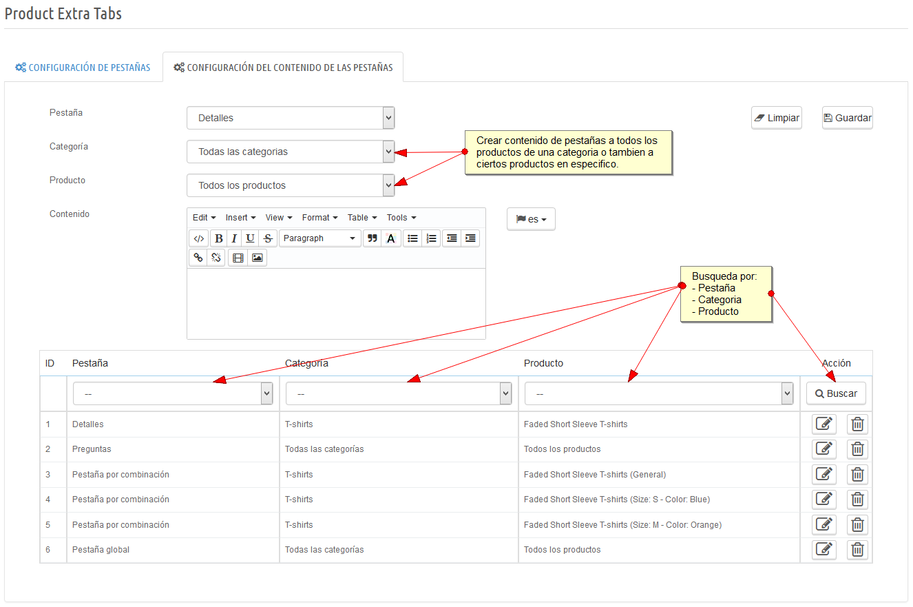Image resolution: width=913 pixels, height=607 pixels.
Task: Edit row 2 Preguntas entry
Action: click(x=824, y=449)
